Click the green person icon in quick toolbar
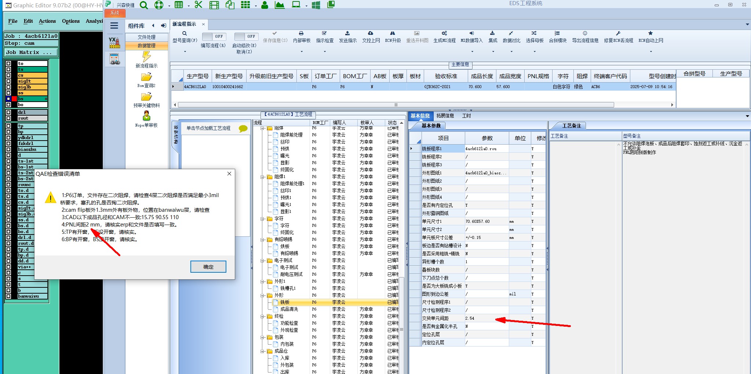This screenshot has height=374, width=751. [x=265, y=5]
